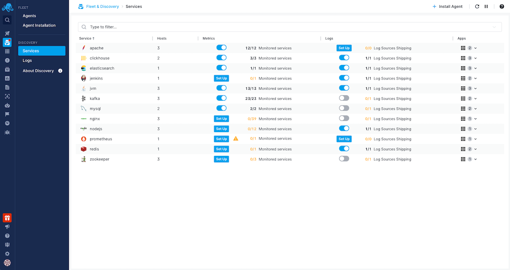Disable log shipping toggle for jenkins

point(344,78)
